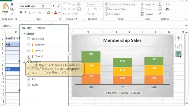Click the Cut scissors icon

pyautogui.click(x=12, y=4)
